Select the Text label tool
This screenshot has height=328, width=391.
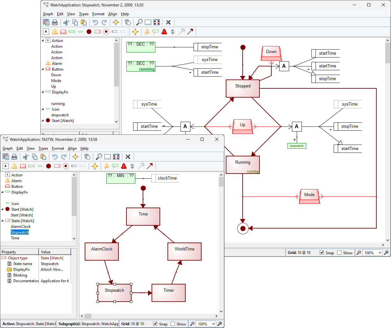(46, 31)
